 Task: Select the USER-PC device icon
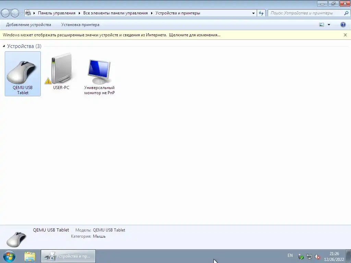tap(61, 72)
